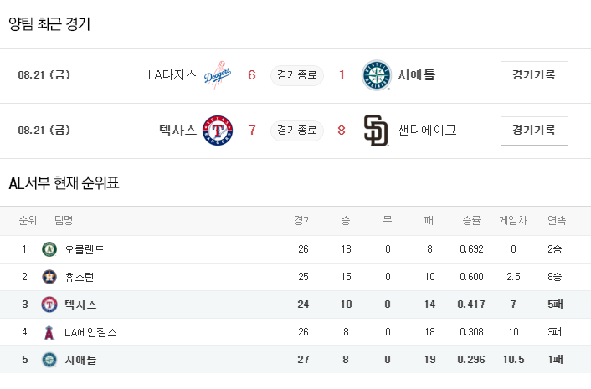Select the 휴스턴 team name in standings
Viewport: 591px width, 389px height.
pyautogui.click(x=79, y=277)
